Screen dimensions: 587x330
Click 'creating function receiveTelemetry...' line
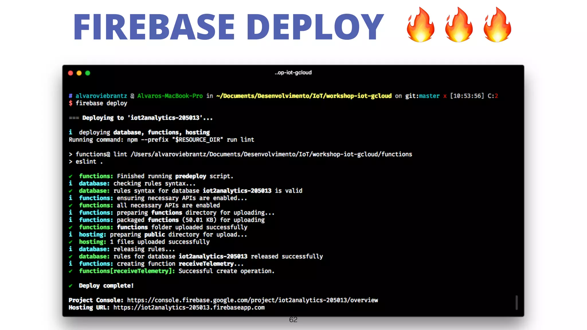[156, 264]
